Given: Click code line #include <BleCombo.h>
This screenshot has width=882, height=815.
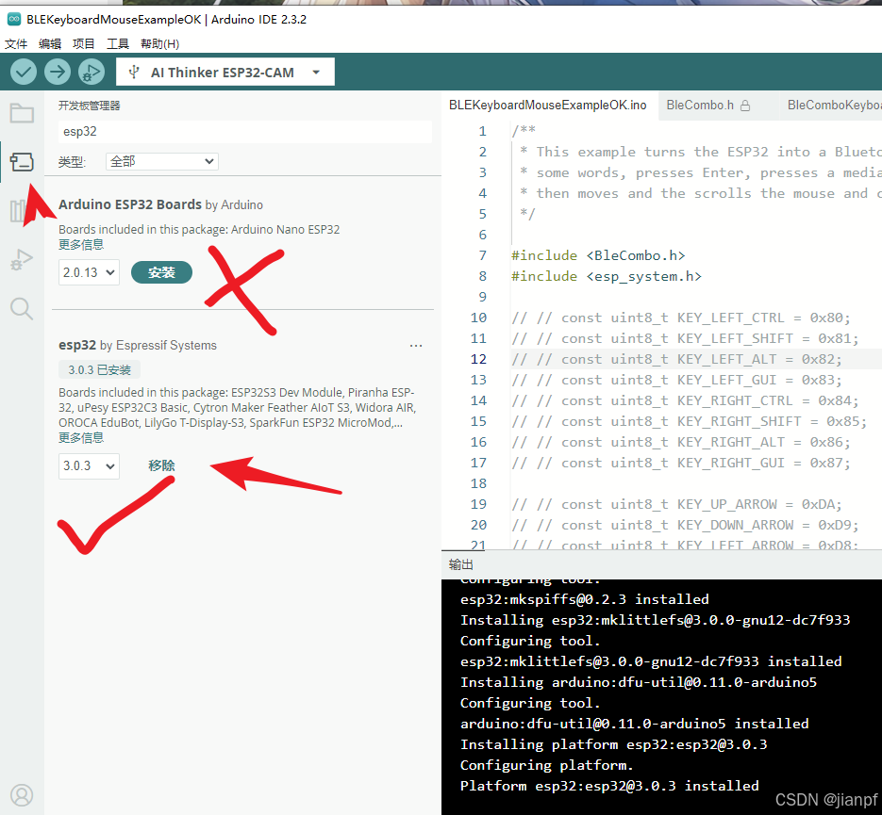Looking at the screenshot, I should tap(598, 255).
